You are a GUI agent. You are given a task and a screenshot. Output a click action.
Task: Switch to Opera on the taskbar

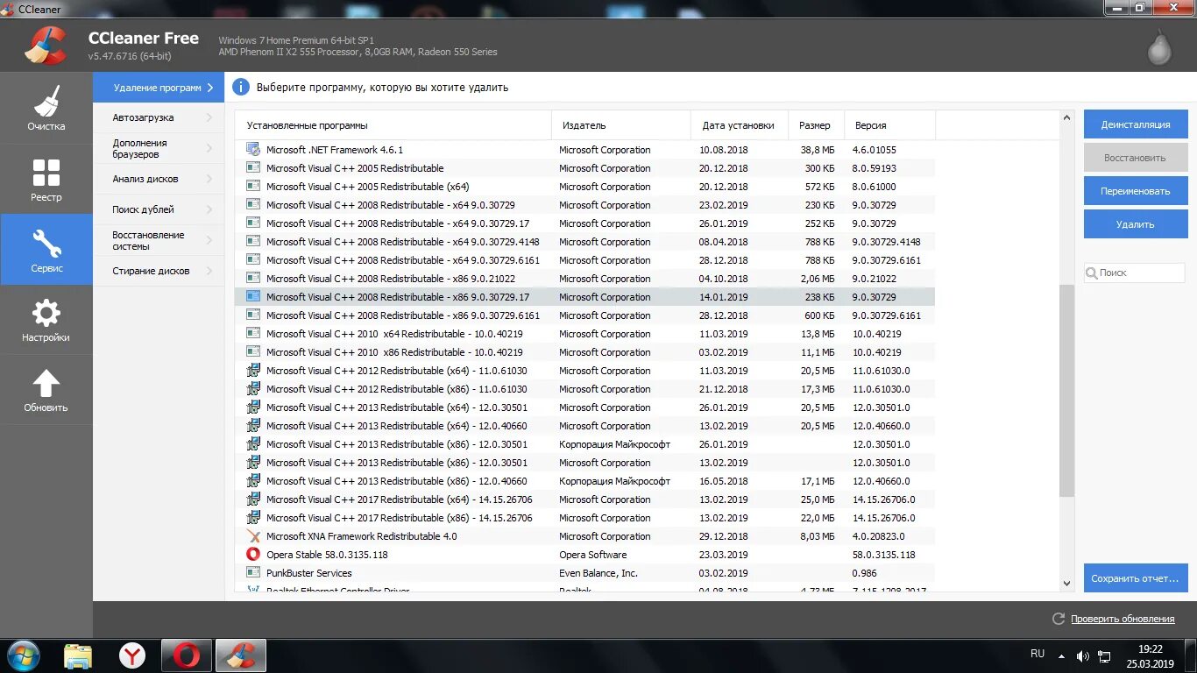pos(186,655)
